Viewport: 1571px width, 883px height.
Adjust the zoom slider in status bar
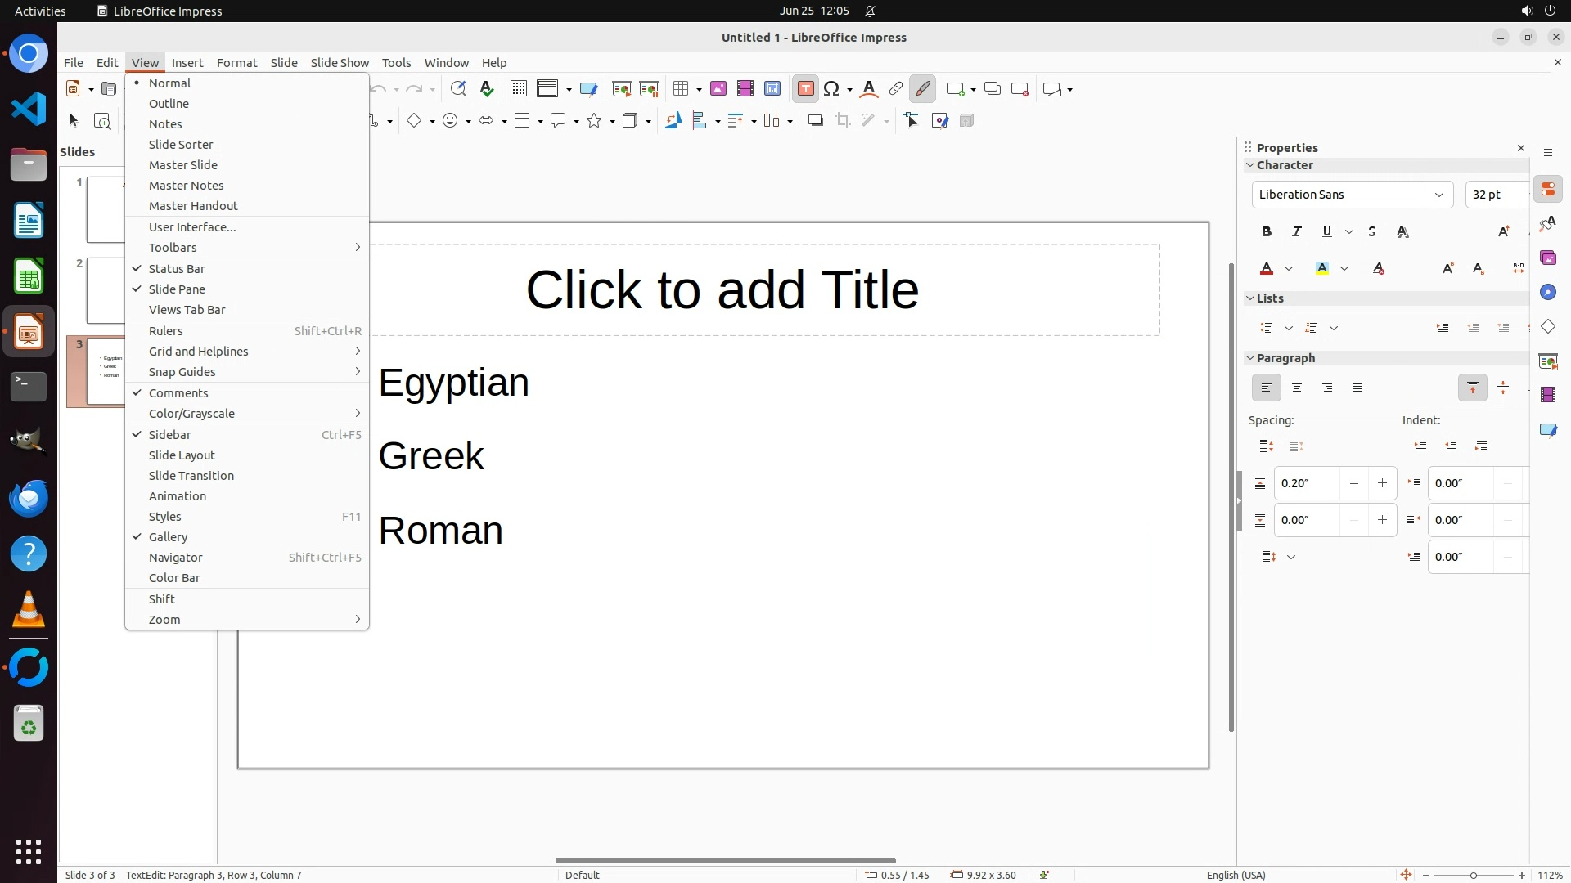point(1473,876)
